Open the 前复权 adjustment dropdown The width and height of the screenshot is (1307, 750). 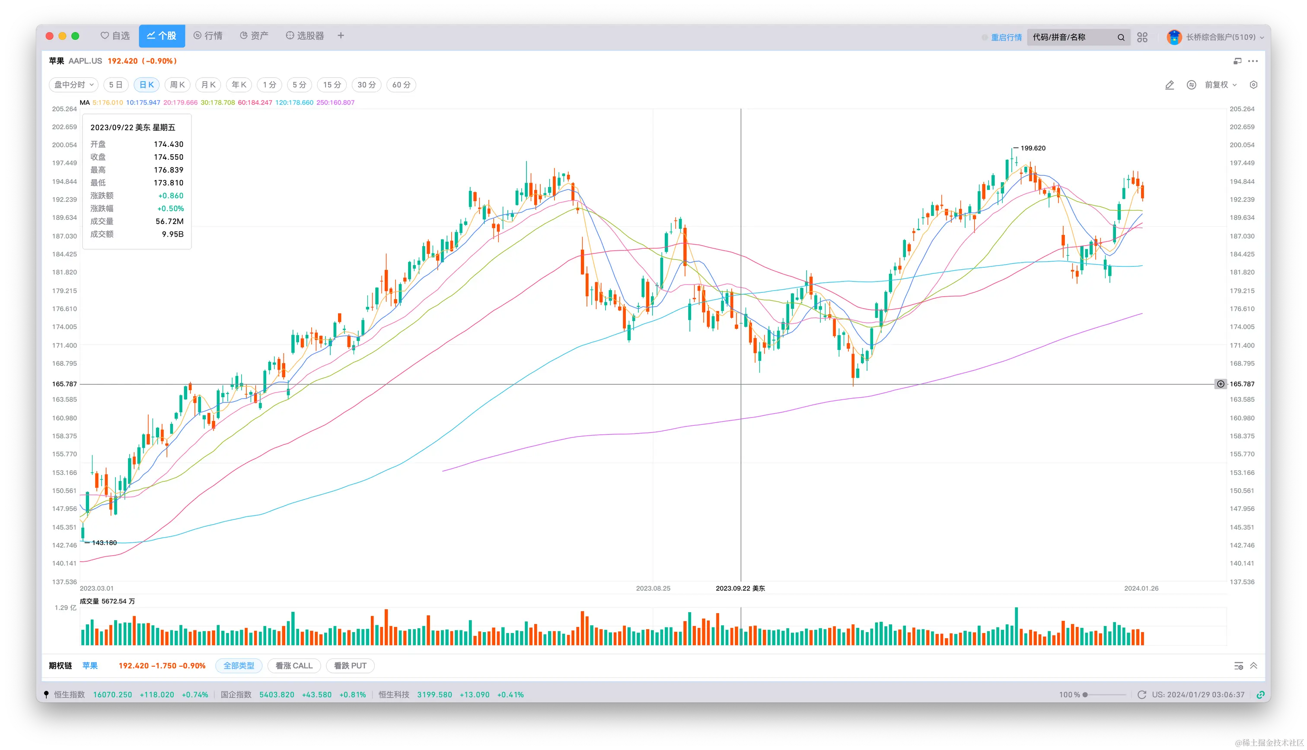coord(1221,85)
